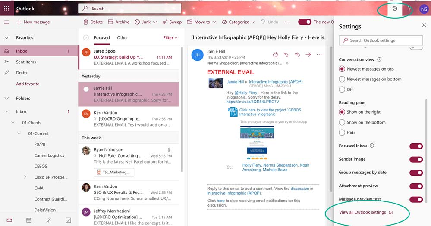This screenshot has width=431, height=226.
Task: Open more actions on the reading pane message
Action: (319, 55)
